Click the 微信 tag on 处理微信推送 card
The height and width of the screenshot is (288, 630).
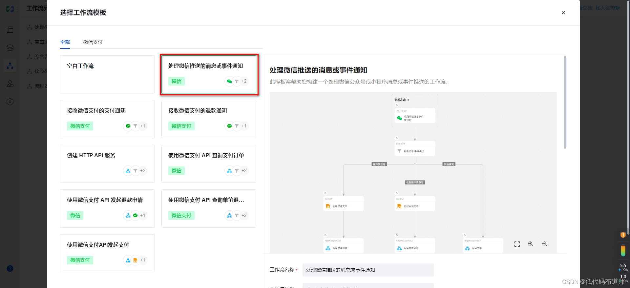tap(177, 81)
